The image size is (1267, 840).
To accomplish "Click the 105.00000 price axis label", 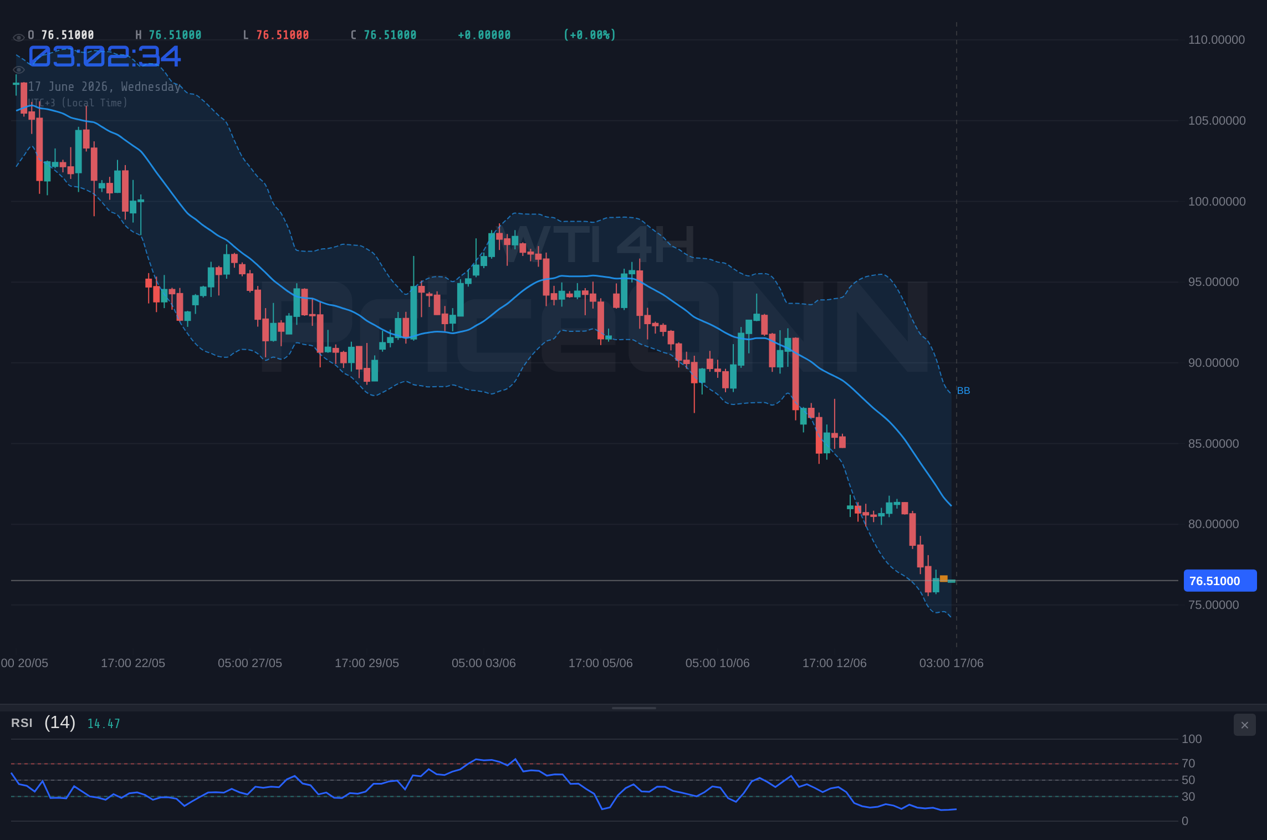I will click(1217, 121).
